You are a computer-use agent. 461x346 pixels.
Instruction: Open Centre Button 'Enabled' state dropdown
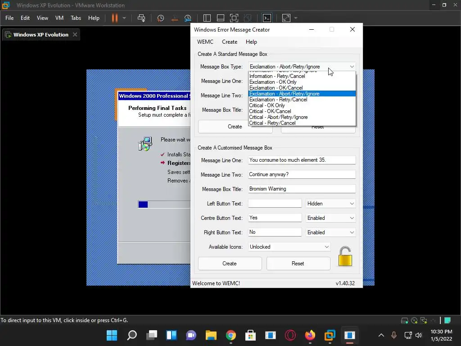(x=330, y=218)
